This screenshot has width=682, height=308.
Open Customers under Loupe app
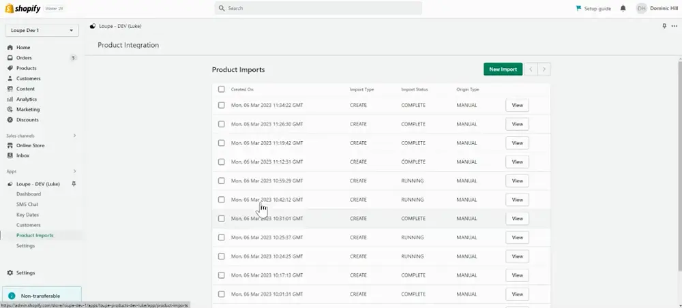coord(28,225)
